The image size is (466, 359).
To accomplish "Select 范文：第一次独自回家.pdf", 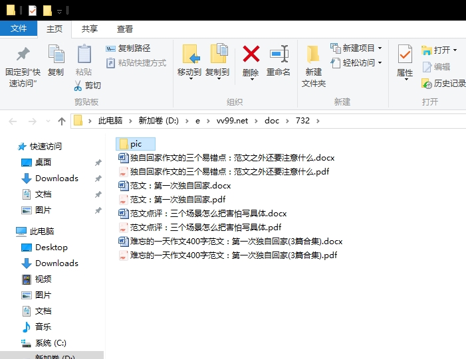I will click(172, 199).
